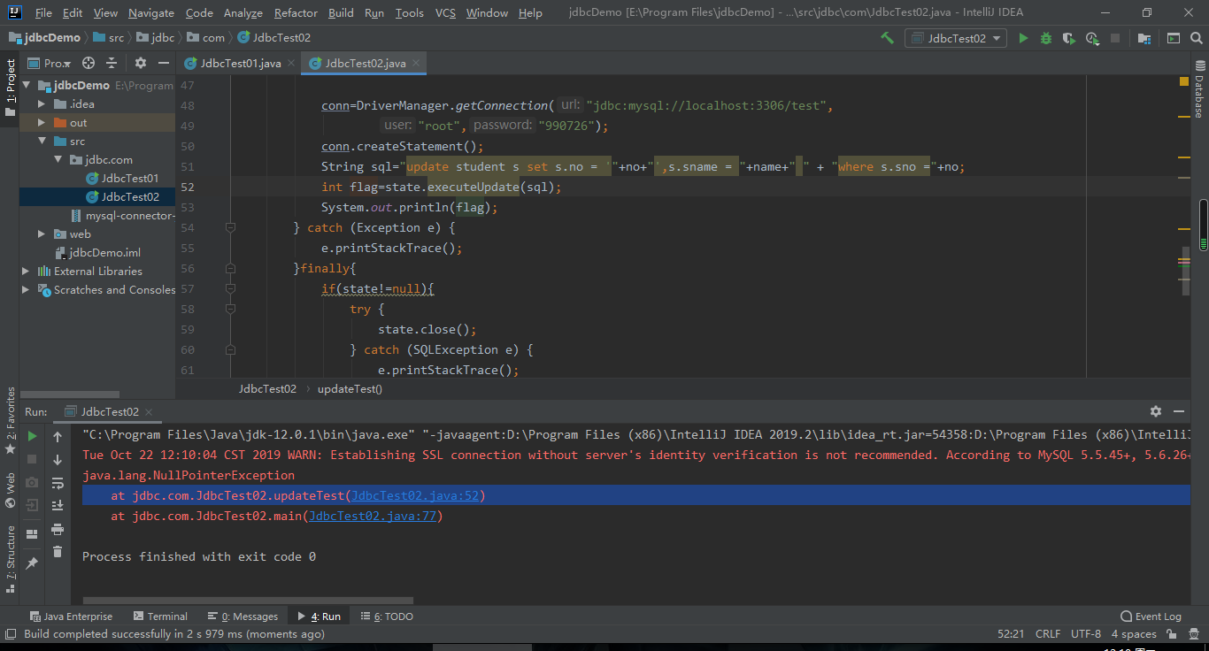Open Project Structure icon in toolbar

(x=1144, y=38)
